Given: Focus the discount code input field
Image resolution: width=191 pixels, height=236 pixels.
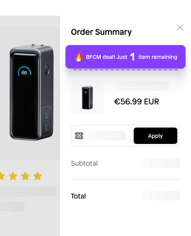Looking at the screenshot, I should coord(106,136).
